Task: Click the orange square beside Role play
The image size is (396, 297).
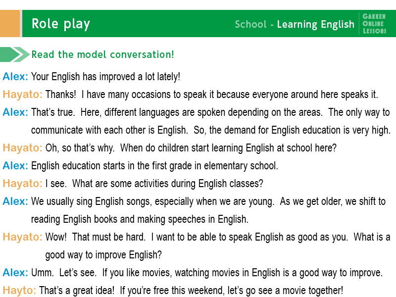Action: tap(9, 24)
